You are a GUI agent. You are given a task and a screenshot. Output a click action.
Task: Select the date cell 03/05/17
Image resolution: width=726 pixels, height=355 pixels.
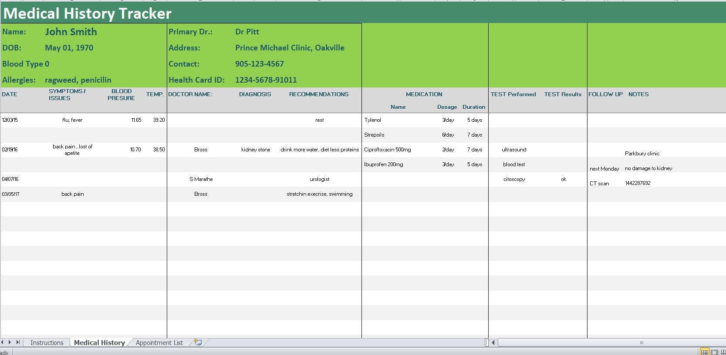(x=10, y=194)
